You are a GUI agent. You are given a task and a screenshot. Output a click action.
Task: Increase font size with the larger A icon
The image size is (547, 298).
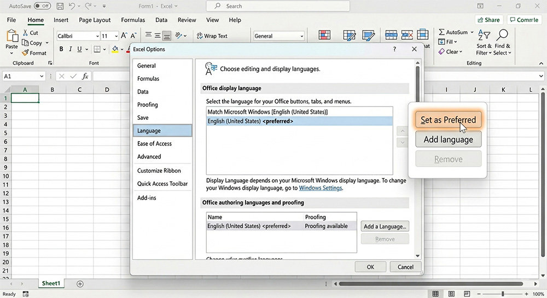(124, 36)
